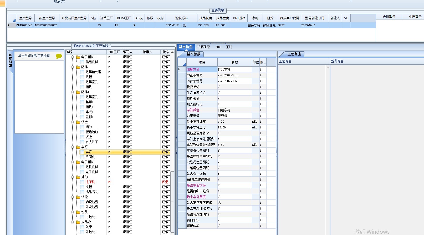Click document icon beside 阻焊塞孔1
This screenshot has height=235, width=424.
pos(82,97)
